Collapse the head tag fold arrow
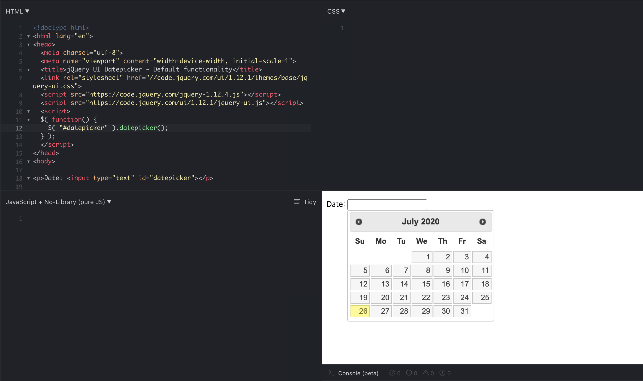 tap(28, 45)
